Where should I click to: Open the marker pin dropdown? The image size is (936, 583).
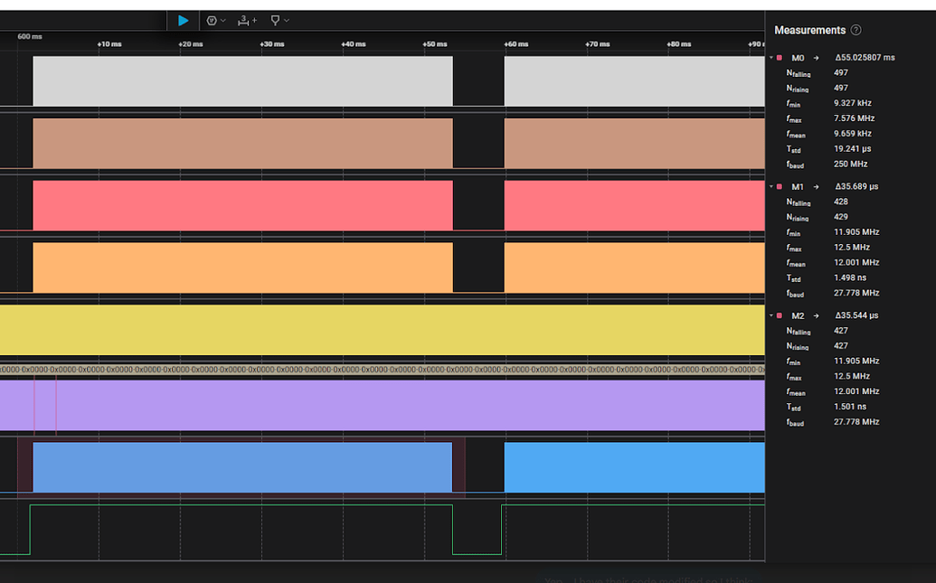(x=279, y=20)
